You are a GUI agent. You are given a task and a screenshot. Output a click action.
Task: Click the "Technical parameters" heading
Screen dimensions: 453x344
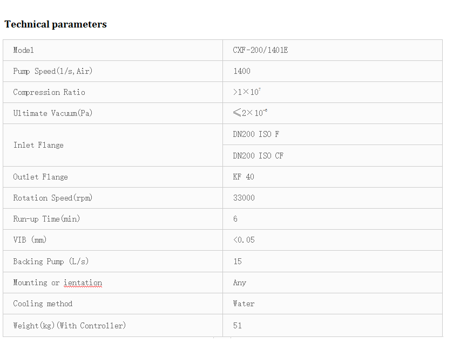coord(56,24)
